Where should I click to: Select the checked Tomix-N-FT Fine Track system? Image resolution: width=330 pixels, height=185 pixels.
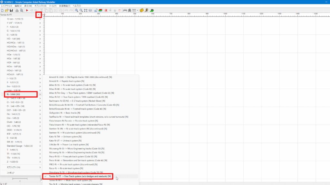pos(80,176)
